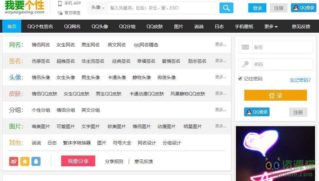
Task: Open the 网名设计 link
Action: [x=147, y=142]
